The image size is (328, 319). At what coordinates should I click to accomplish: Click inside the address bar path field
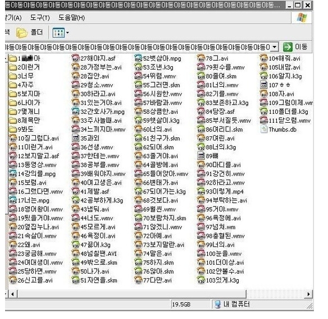138,47
